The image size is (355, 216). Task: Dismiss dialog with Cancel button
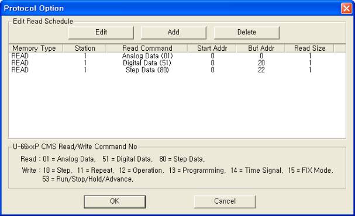coord(225,201)
